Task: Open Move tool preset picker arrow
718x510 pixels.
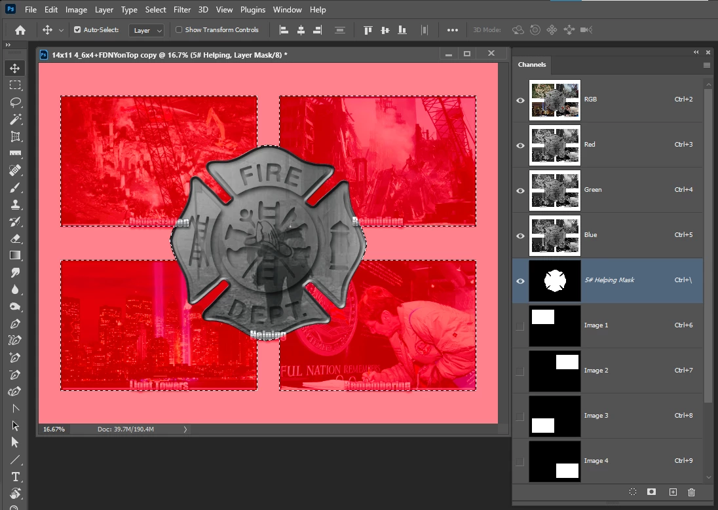Action: pos(61,30)
